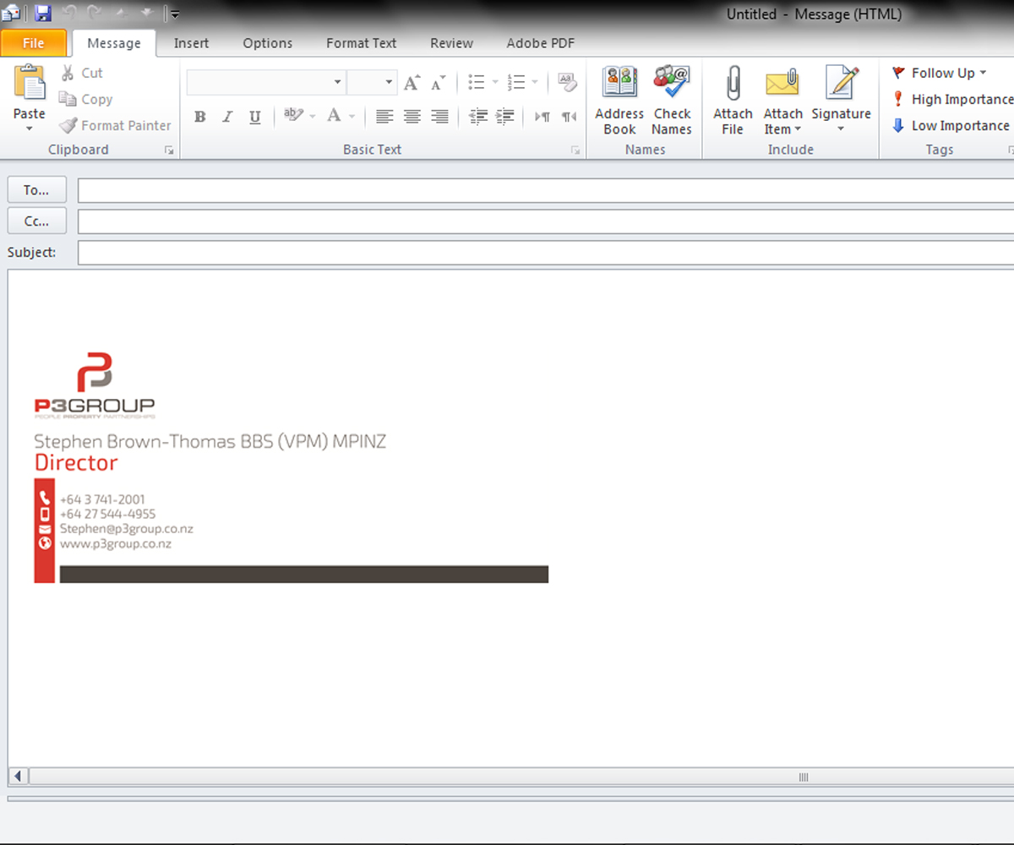
Task: Click the Increase Indent icon
Action: click(x=505, y=117)
